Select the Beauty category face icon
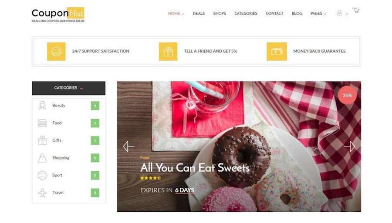The height and width of the screenshot is (223, 392). [42, 106]
